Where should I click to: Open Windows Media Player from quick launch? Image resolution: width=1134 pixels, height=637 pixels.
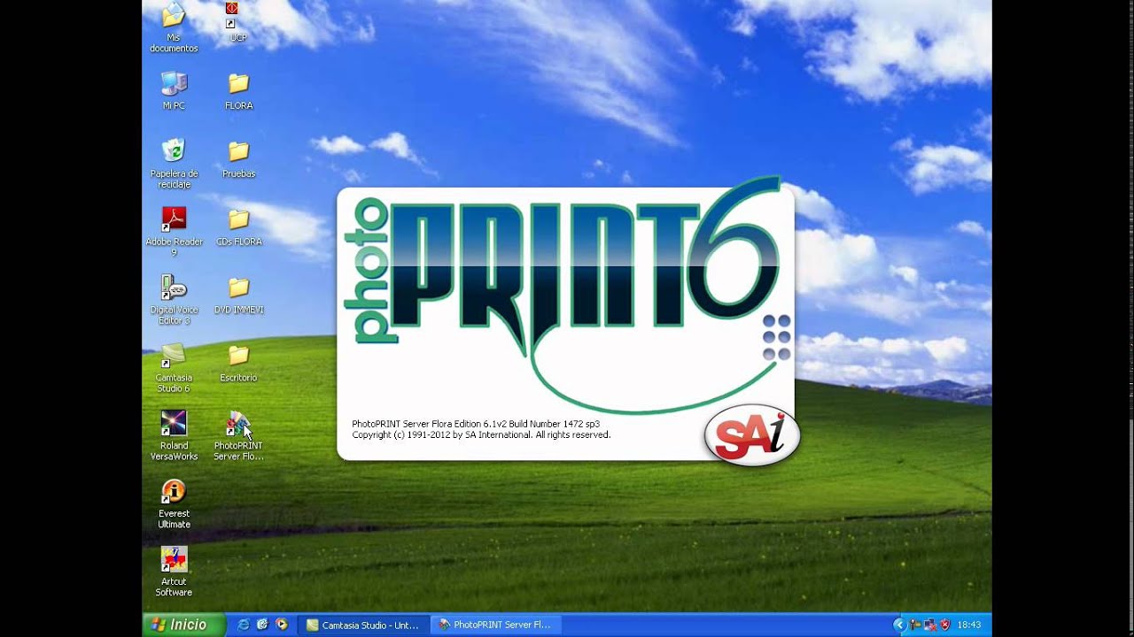(282, 625)
